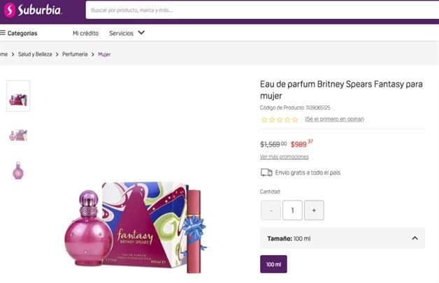Select the 100 ml size option
The image size is (439, 283).
click(273, 264)
